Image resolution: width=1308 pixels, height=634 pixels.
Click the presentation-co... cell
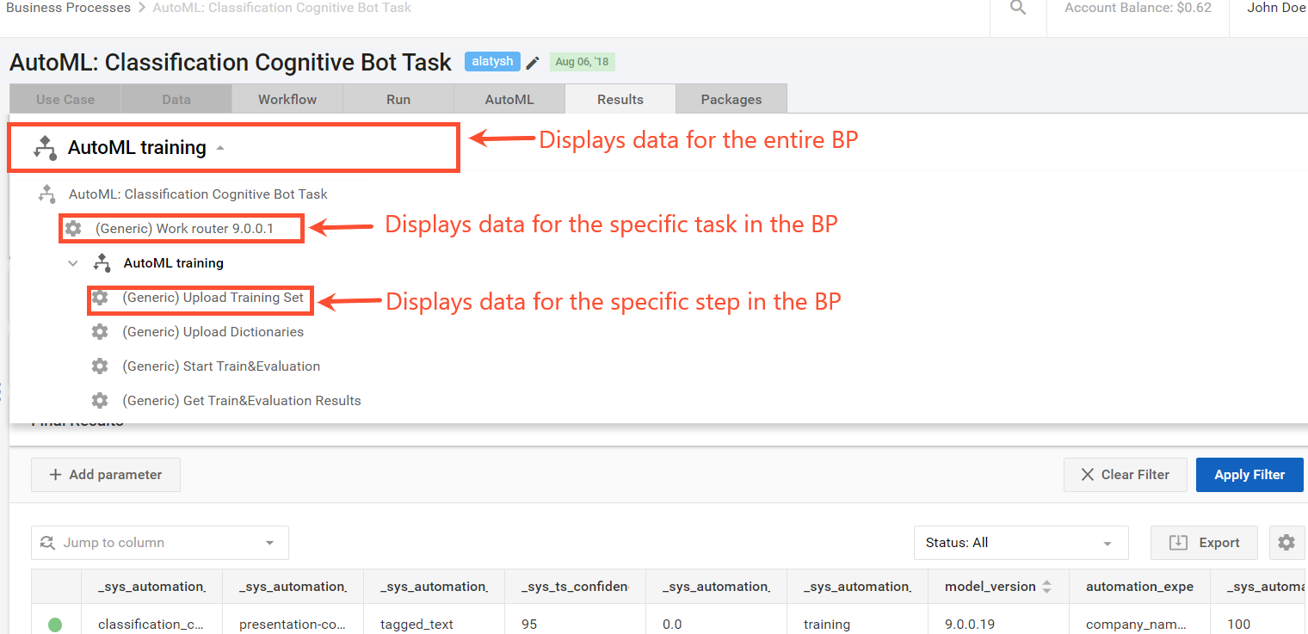(x=293, y=625)
